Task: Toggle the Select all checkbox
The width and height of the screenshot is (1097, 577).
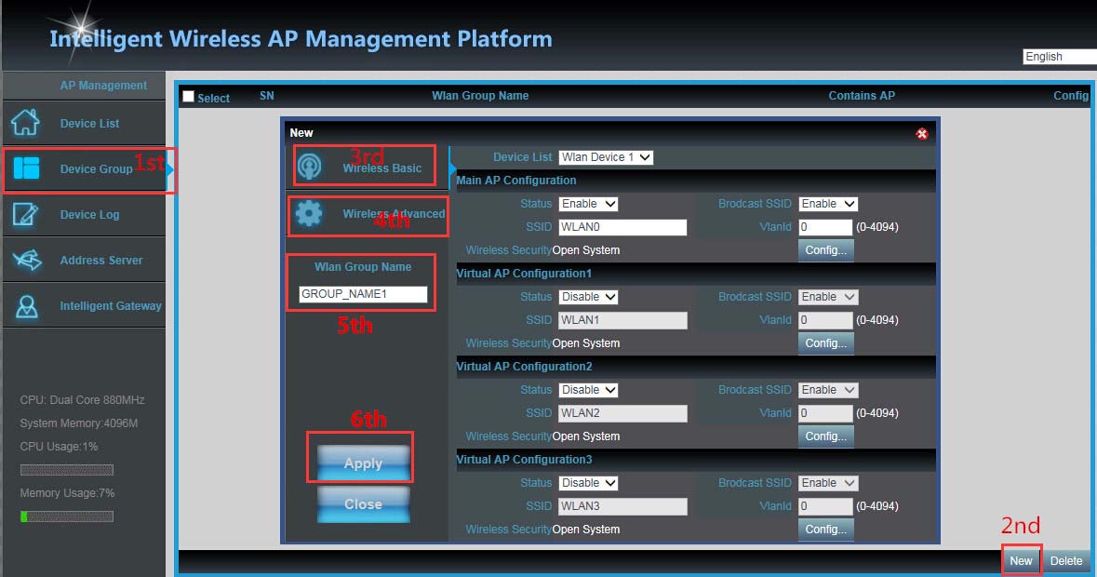Action: coord(188,97)
